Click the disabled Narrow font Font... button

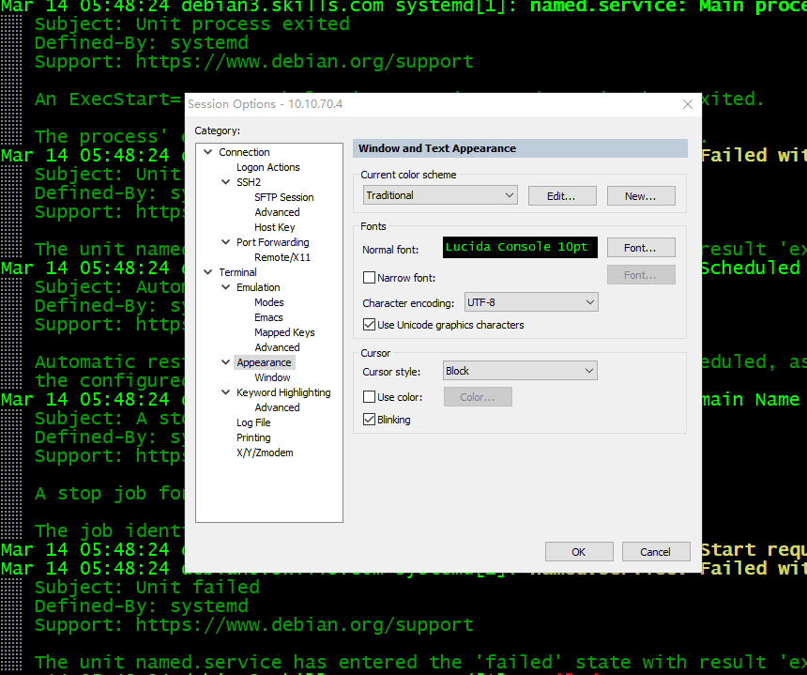[641, 275]
